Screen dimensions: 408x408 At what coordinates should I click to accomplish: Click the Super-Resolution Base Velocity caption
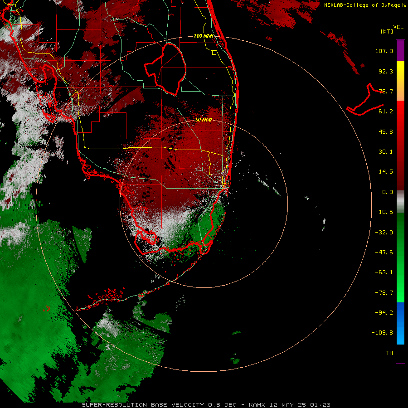pos(206,405)
